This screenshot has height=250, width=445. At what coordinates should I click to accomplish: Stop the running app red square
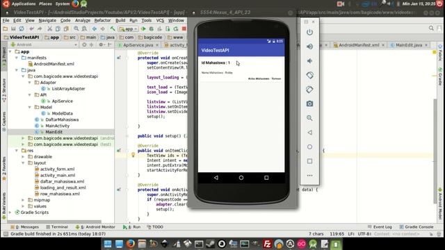pos(184,28)
